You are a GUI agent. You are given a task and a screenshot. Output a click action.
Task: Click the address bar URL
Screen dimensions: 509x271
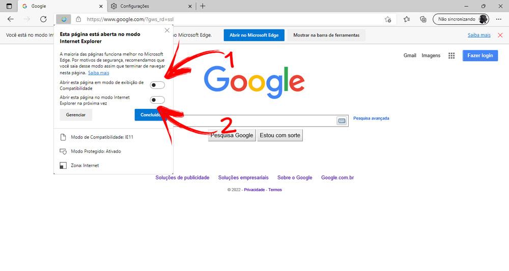(x=130, y=19)
